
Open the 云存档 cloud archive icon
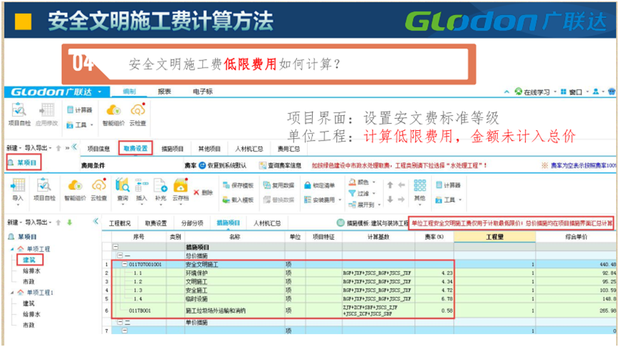coord(181,186)
